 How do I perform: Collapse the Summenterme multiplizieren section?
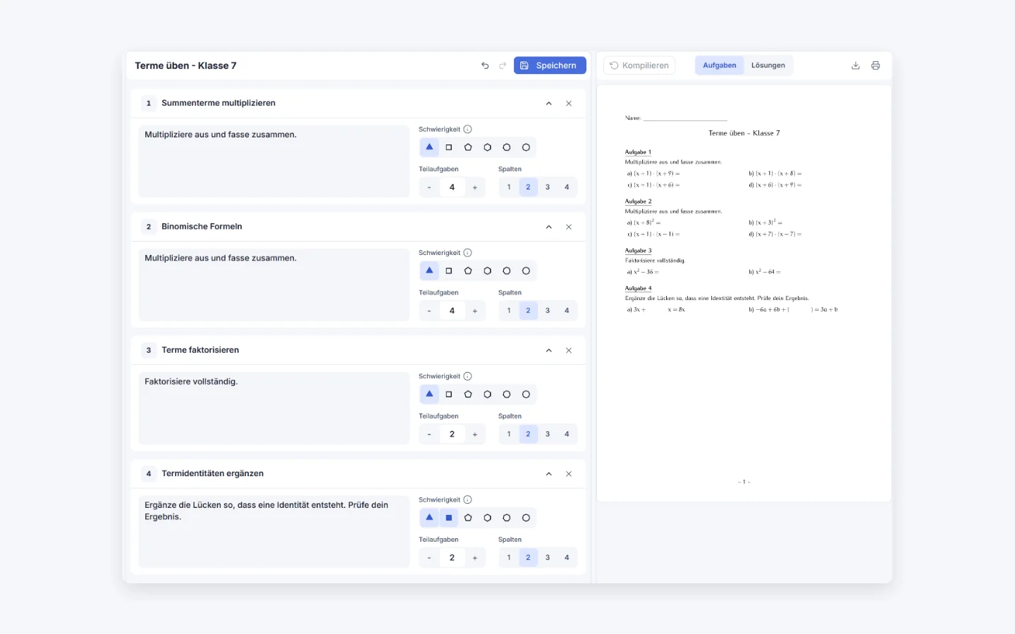[549, 104]
